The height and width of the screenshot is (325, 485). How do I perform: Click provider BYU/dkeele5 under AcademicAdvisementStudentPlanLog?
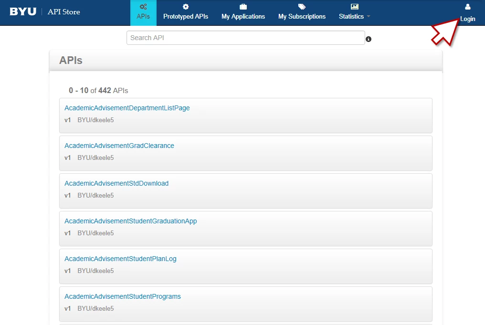[x=95, y=271]
